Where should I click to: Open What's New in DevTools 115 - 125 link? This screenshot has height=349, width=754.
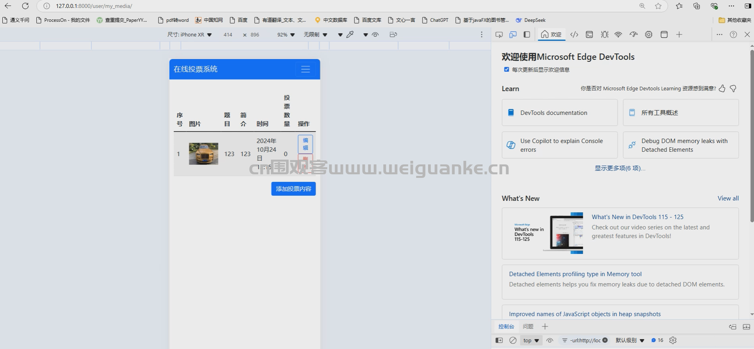click(637, 217)
